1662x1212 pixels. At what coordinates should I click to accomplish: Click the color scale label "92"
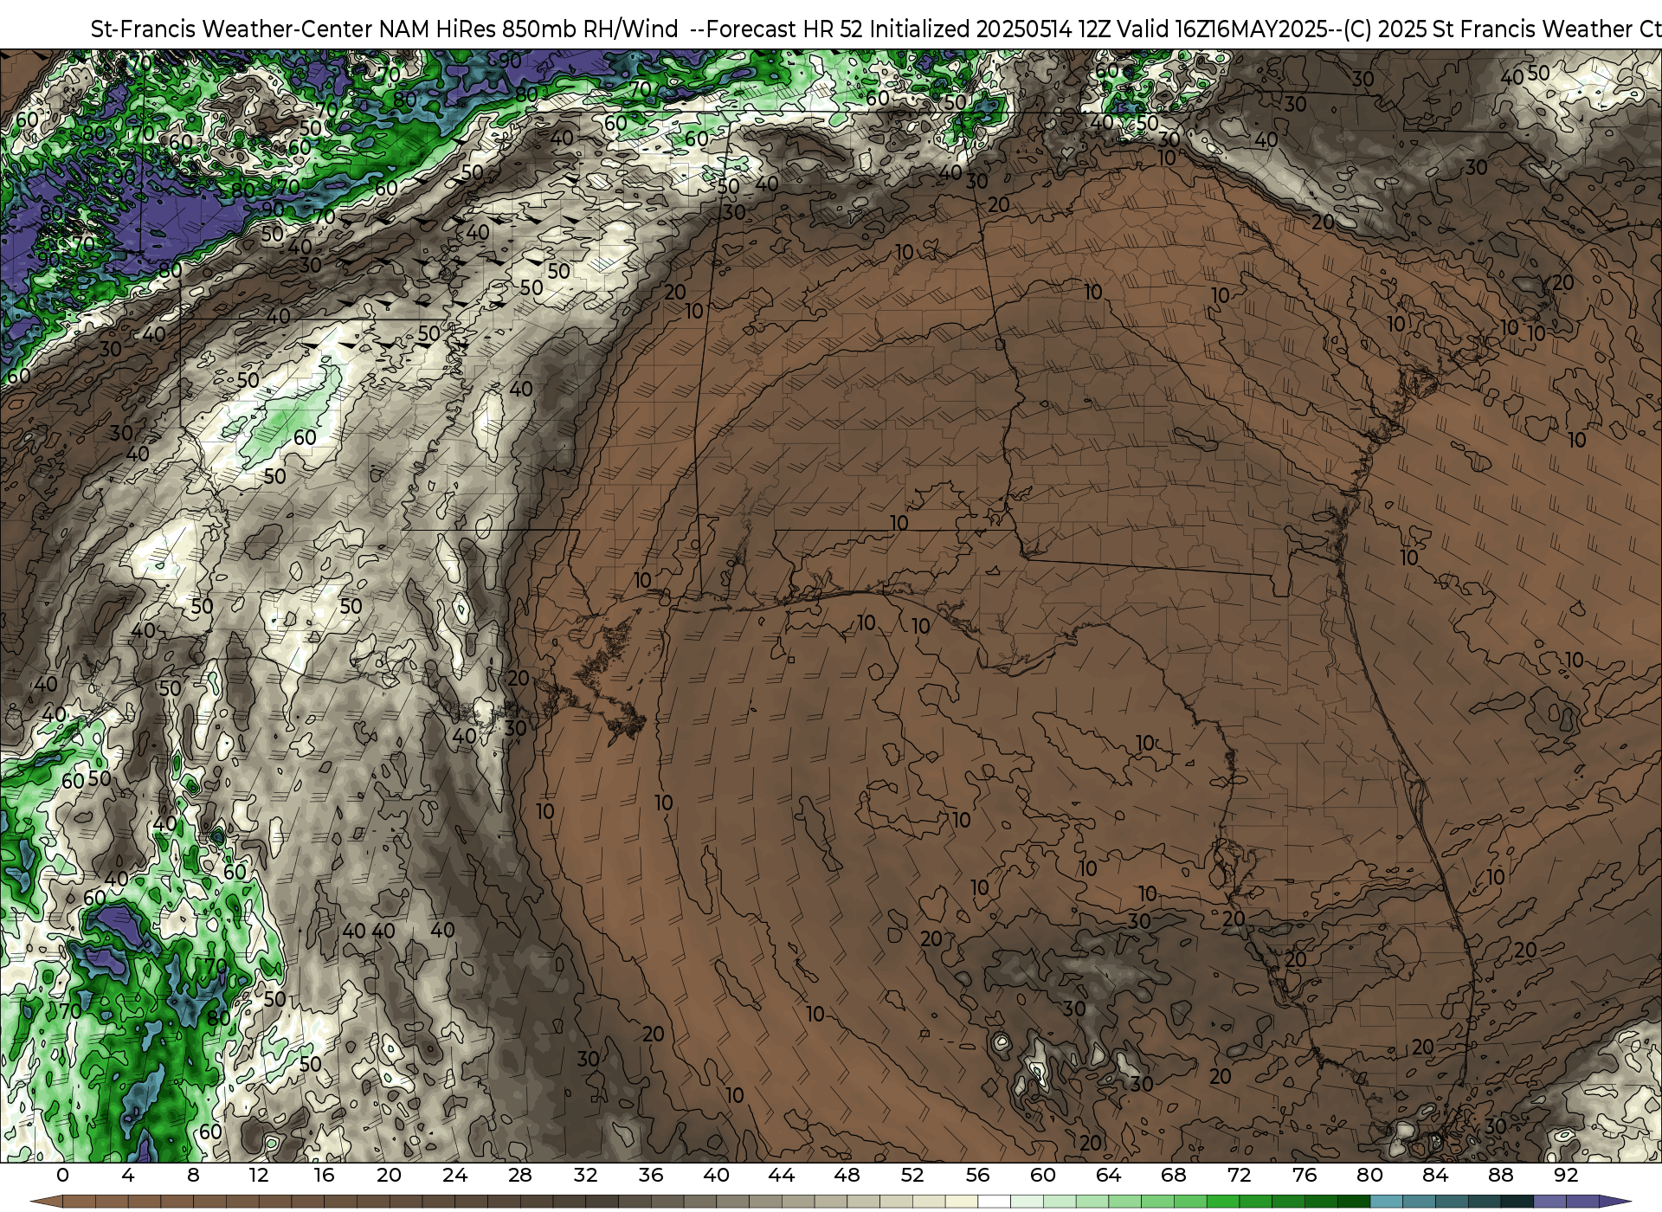point(1566,1175)
